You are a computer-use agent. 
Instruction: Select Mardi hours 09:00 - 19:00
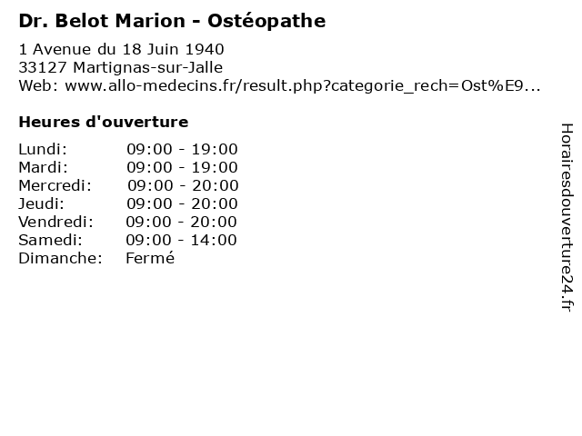[x=182, y=167]
